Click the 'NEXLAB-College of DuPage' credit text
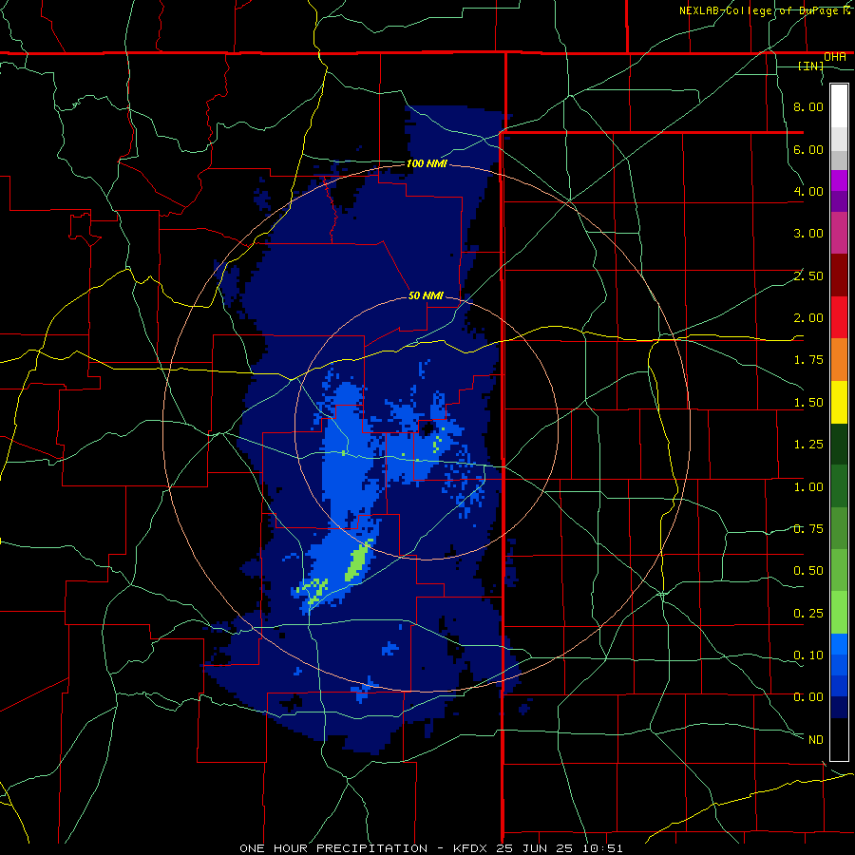Screen dimensions: 855x855 tap(758, 10)
